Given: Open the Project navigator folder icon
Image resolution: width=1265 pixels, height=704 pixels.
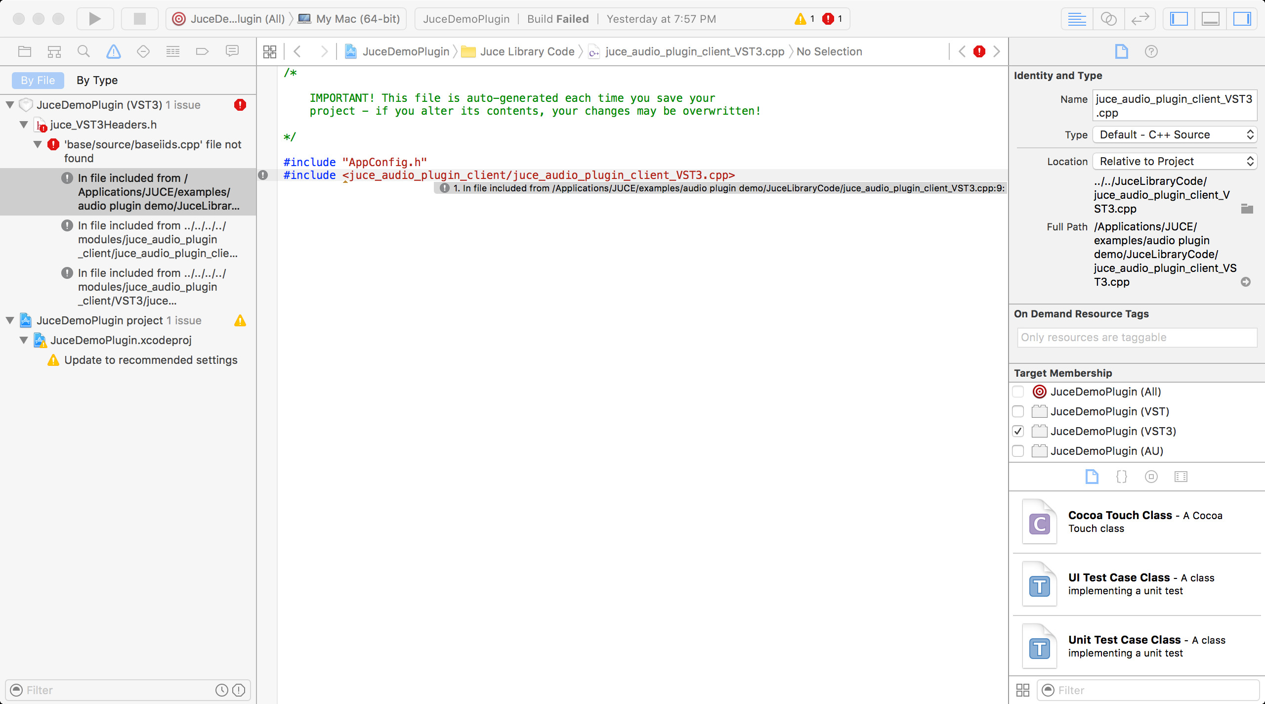Looking at the screenshot, I should [x=24, y=51].
